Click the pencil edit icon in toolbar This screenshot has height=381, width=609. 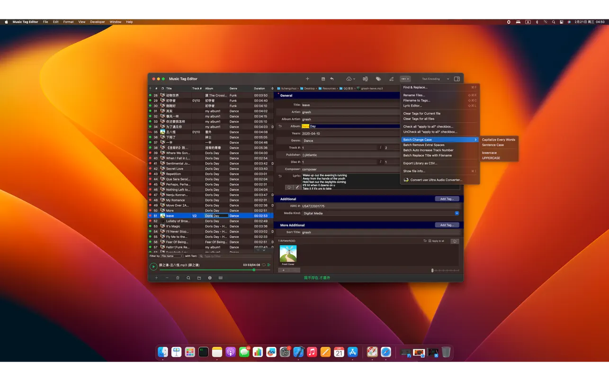(391, 79)
